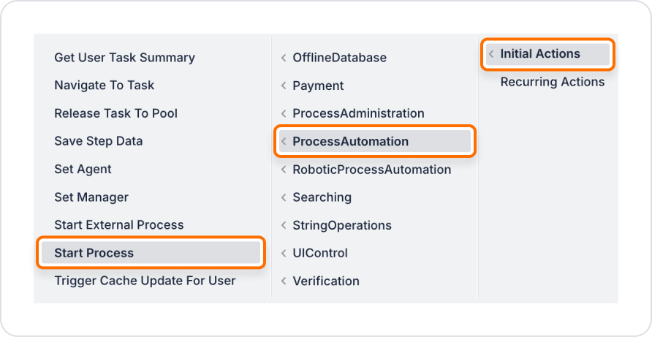Screen dimensions: 652x337
Task: Select Recurring Actions menu item
Action: click(552, 82)
